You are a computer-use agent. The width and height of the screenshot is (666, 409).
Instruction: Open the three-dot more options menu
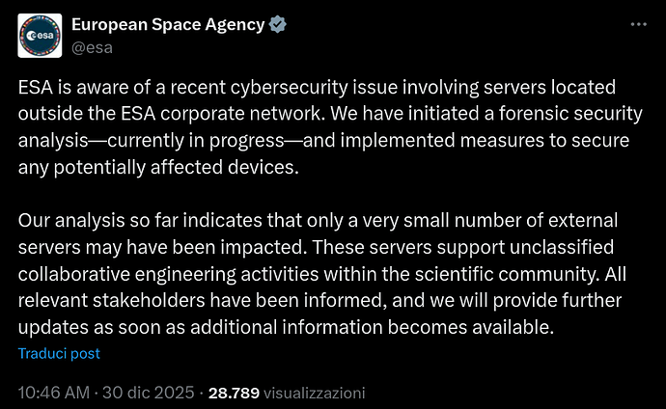coord(638,25)
